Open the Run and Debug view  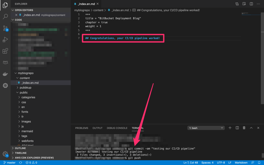[x=5, y=39]
